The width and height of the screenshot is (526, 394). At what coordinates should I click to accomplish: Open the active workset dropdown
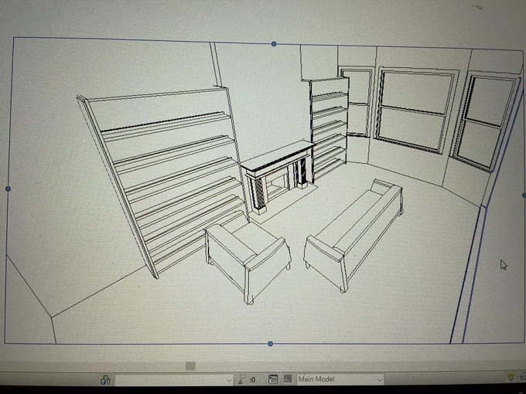tap(175, 380)
